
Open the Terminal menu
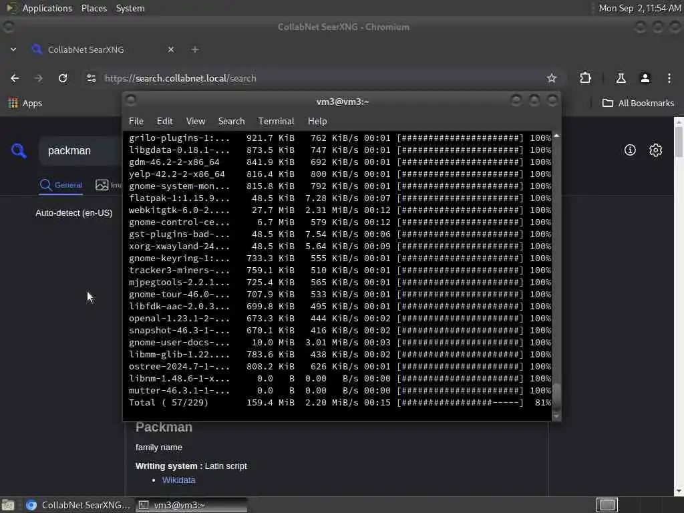pyautogui.click(x=276, y=121)
